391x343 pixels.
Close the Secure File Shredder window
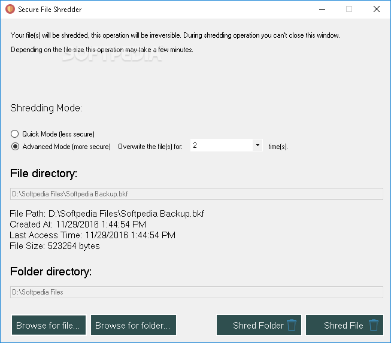tap(377, 9)
